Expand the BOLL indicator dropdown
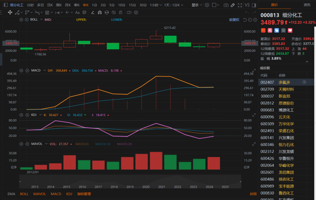Screen dimensions: 316x200 pyautogui.click(x=41, y=20)
